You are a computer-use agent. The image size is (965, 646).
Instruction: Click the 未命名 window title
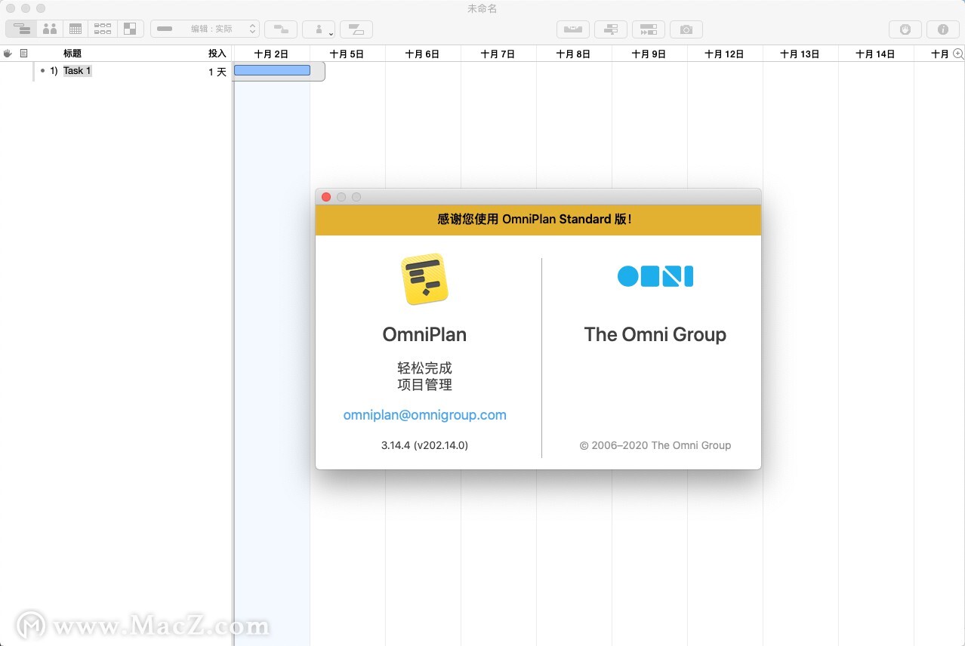click(482, 8)
